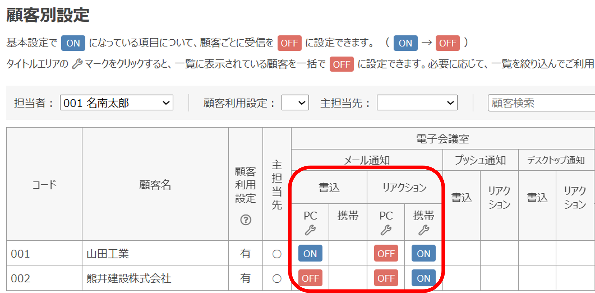Image resolution: width=595 pixels, height=293 pixels.
Task: Click wrench icon under リアクション PC column
Action: pos(386,230)
